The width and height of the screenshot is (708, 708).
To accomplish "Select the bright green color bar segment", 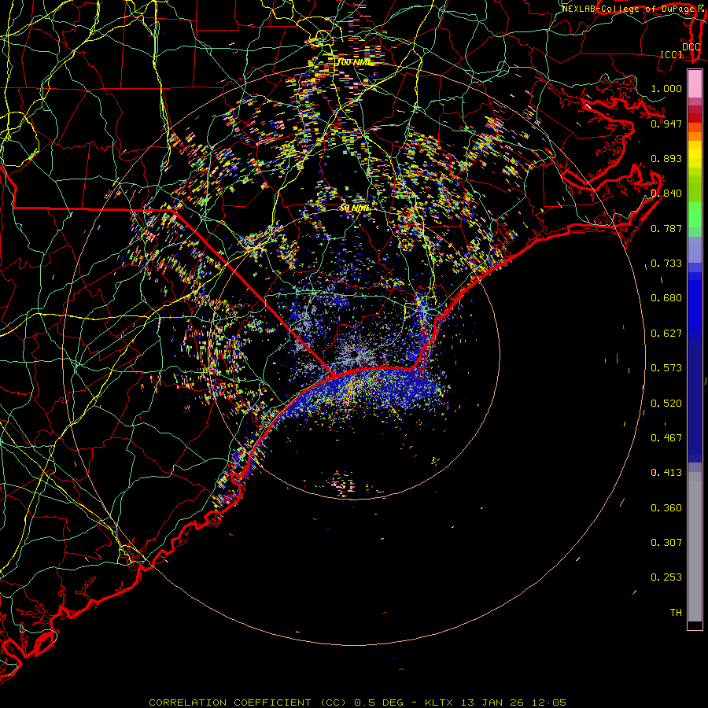I will [695, 215].
